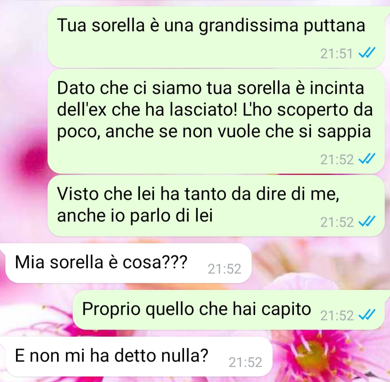Select the 'Dato che ci siamo tua sorella' message
The image size is (390, 382).
click(216, 122)
